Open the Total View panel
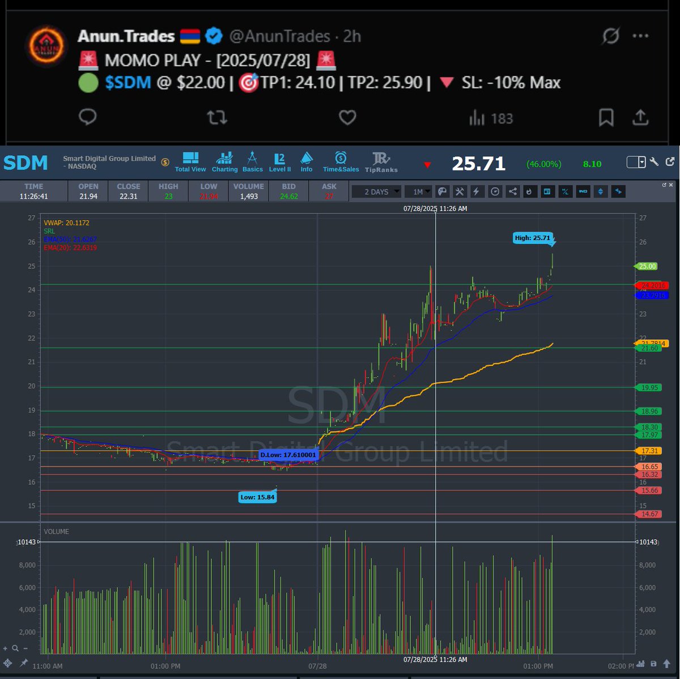Screen dimensions: 680x679 tap(190, 162)
